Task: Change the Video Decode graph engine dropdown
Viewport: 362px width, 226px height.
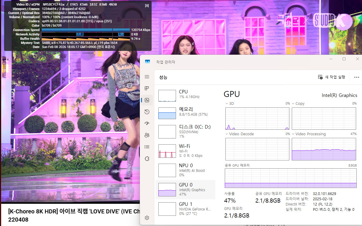Action: coord(227,134)
